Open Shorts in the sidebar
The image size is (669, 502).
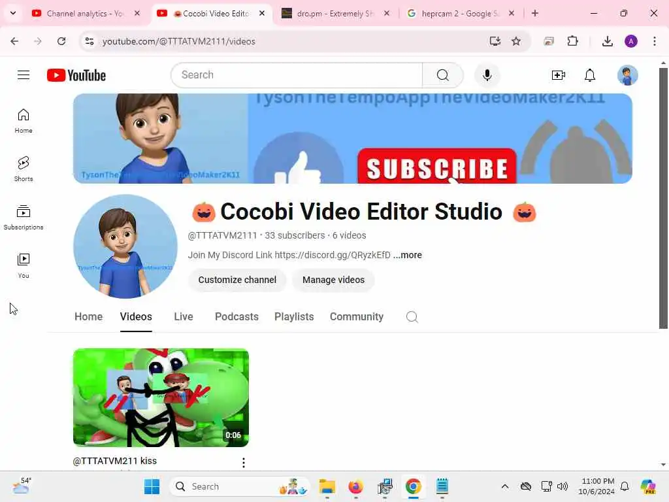pos(24,169)
